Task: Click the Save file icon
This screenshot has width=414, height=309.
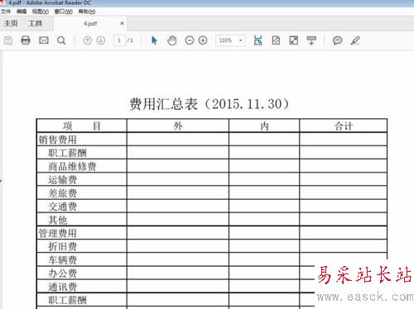Action: click(x=8, y=40)
